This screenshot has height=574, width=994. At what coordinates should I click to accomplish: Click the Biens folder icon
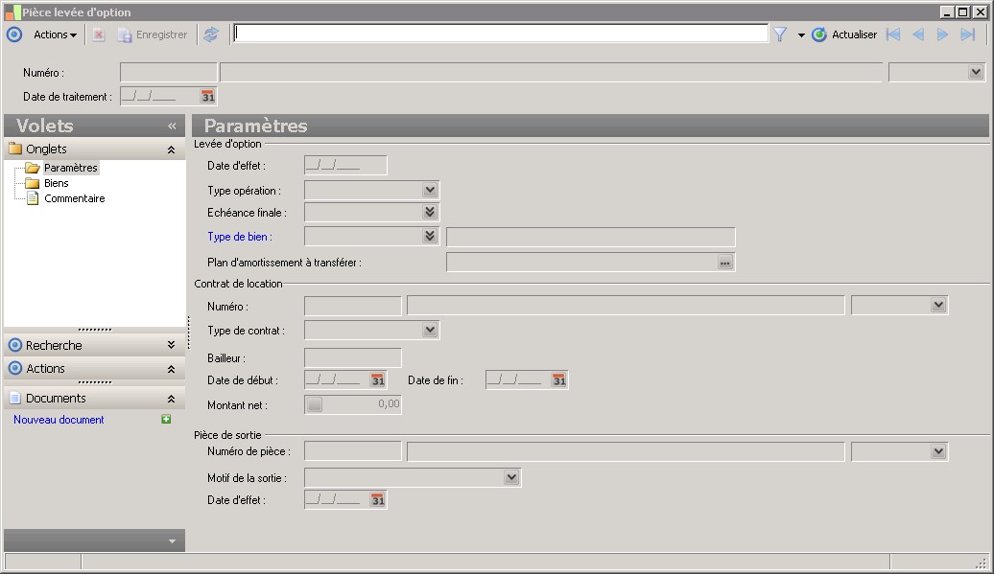point(33,183)
